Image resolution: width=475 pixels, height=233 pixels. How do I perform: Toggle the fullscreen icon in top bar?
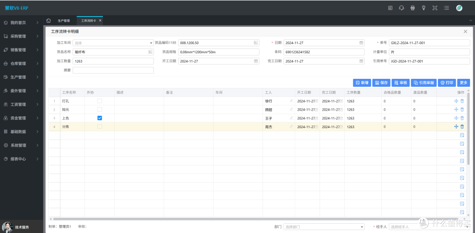(x=435, y=8)
